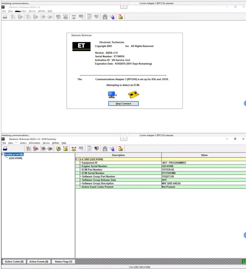Open the chevron dropdown above ECM Summary window
Screen dimensions: 246x269
click(124, 139)
